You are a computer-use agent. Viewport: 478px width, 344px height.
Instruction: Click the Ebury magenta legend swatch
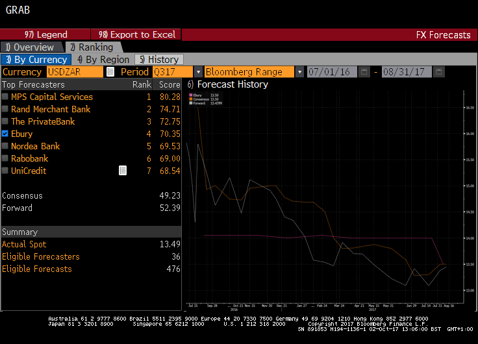pyautogui.click(x=190, y=95)
